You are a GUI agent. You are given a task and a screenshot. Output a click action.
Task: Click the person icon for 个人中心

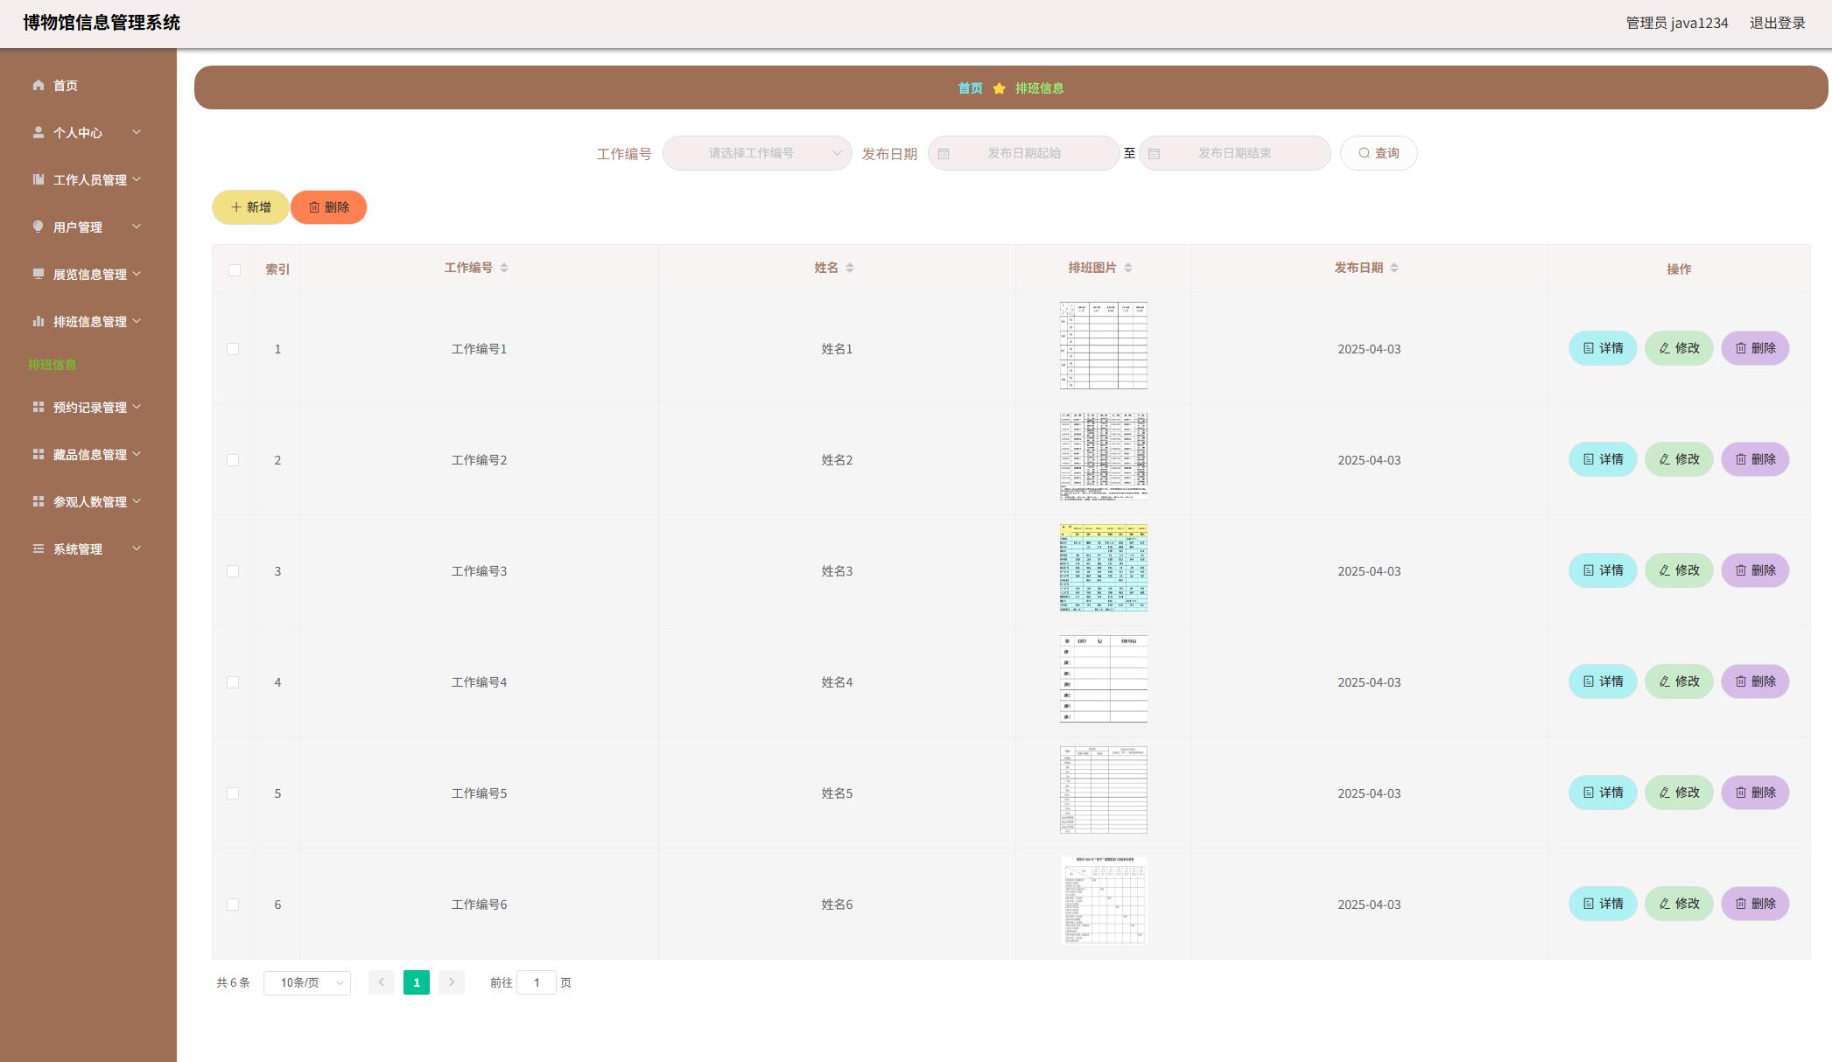38,132
